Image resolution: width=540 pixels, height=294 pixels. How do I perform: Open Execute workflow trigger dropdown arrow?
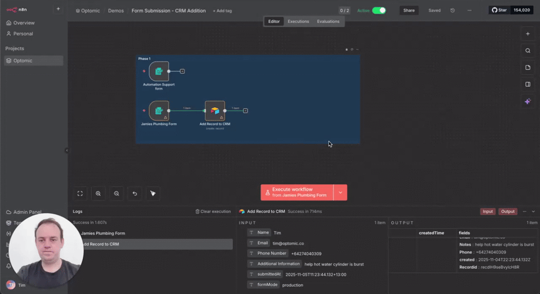coord(340,192)
